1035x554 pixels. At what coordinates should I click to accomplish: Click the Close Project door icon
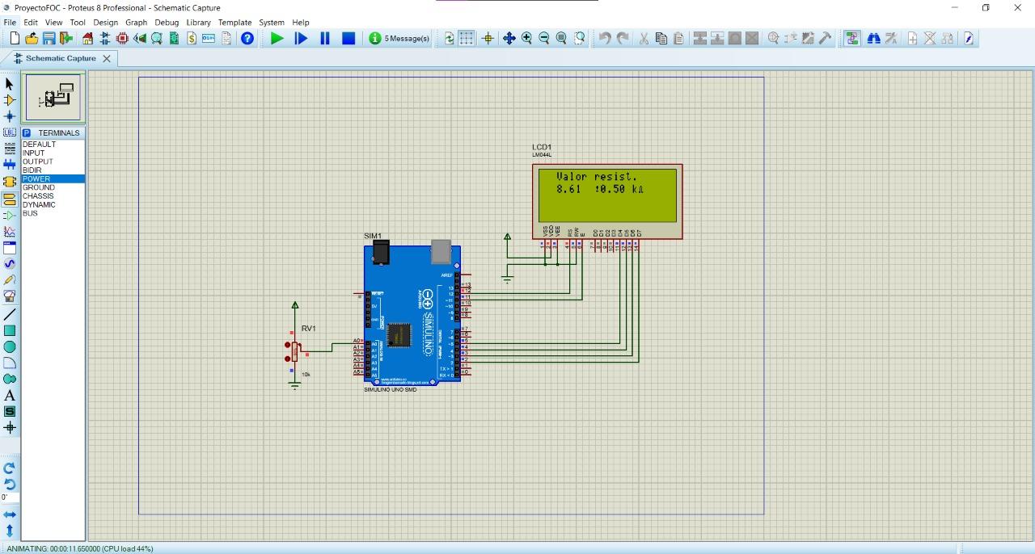coord(65,38)
